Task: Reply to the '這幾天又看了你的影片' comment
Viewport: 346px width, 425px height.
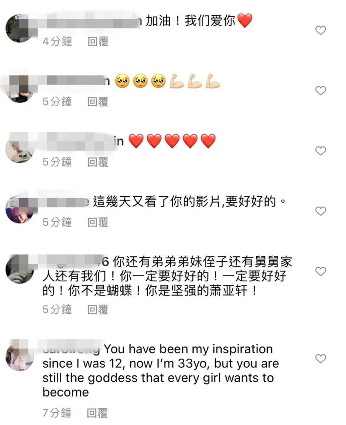Action: pyautogui.click(x=98, y=222)
